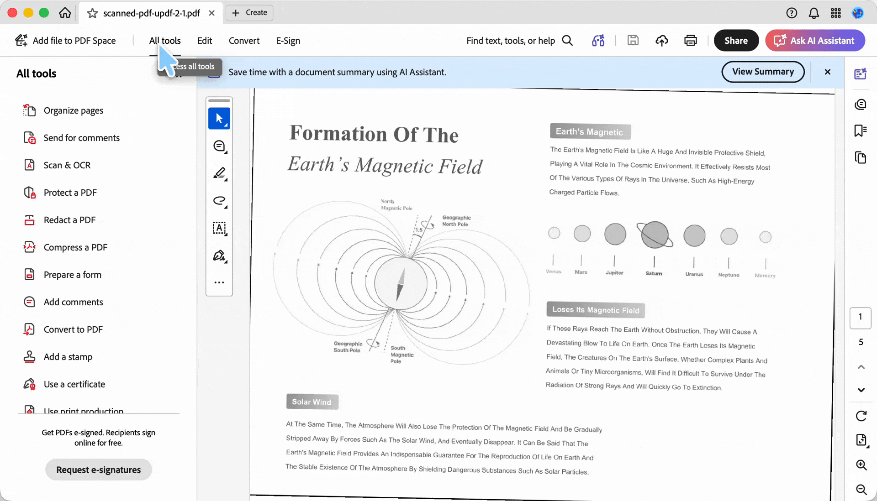Image resolution: width=877 pixels, height=501 pixels.
Task: Click the Share button
Action: pos(736,41)
